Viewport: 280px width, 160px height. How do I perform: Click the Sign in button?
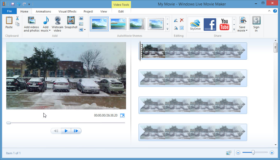(256, 24)
